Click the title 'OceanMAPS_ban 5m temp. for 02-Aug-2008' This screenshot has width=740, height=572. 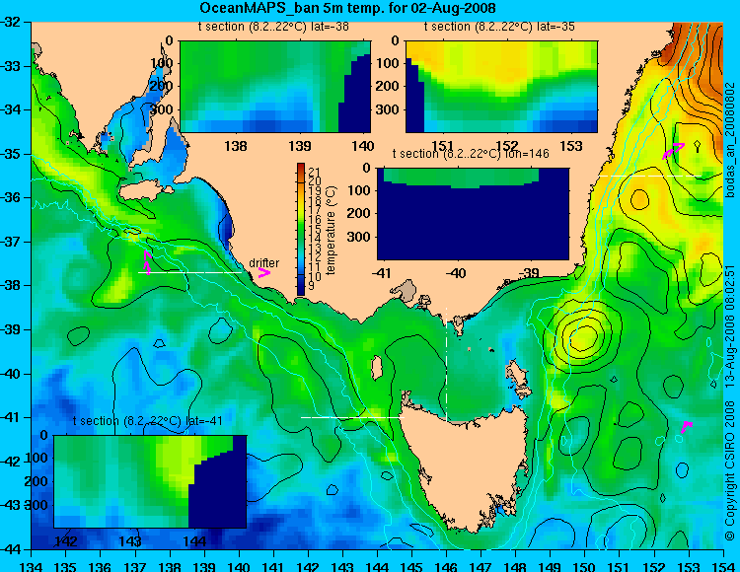[x=347, y=8]
